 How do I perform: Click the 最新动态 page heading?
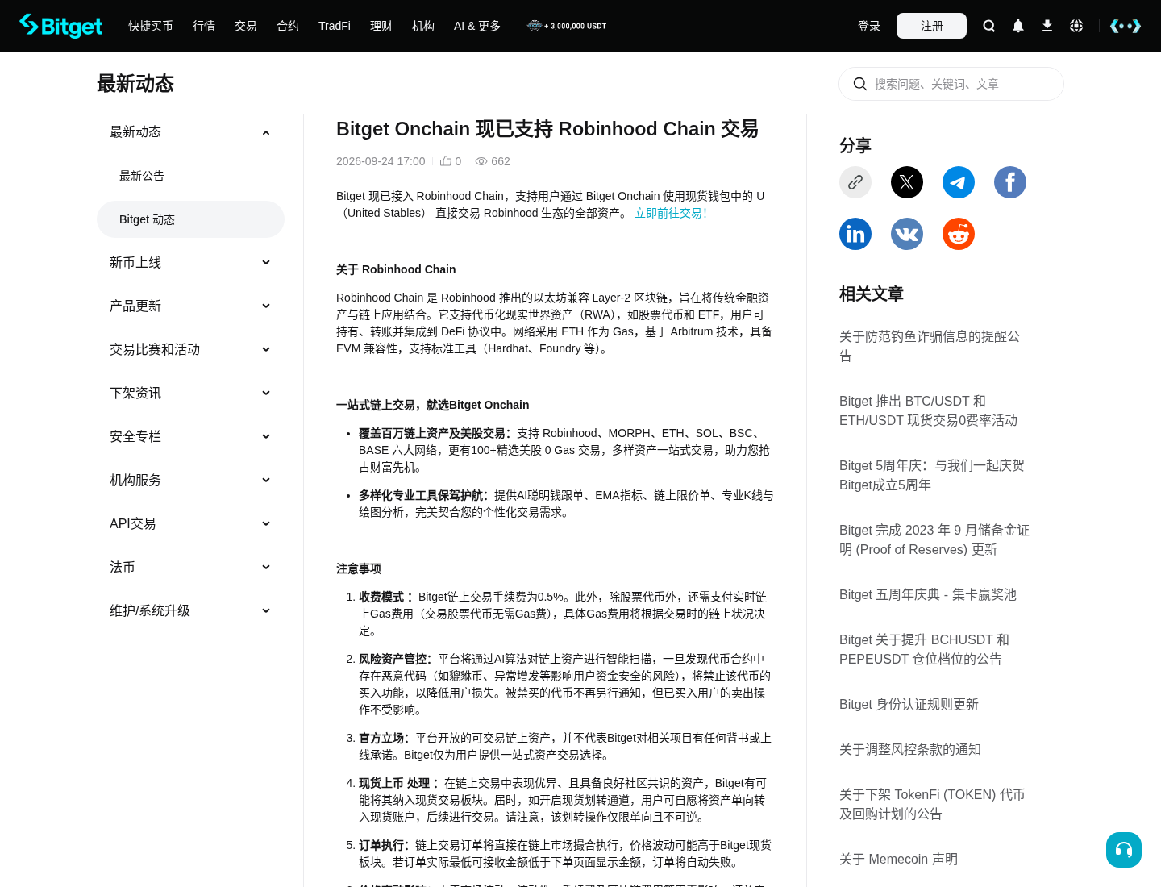coord(135,84)
